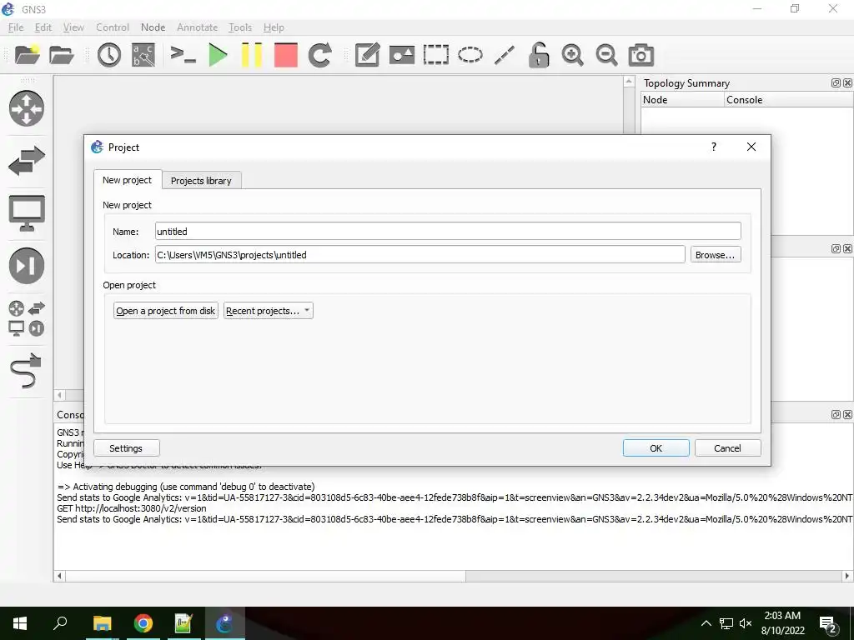
Task: Select the Add a note tool
Action: pyautogui.click(x=367, y=55)
